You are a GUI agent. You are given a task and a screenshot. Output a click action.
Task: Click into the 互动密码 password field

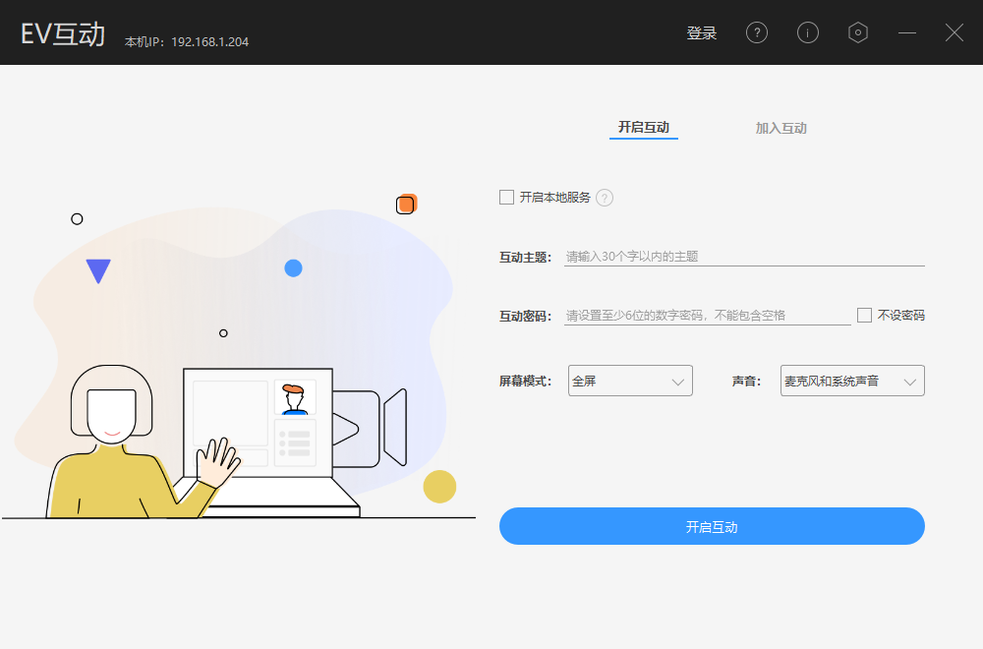click(x=706, y=316)
